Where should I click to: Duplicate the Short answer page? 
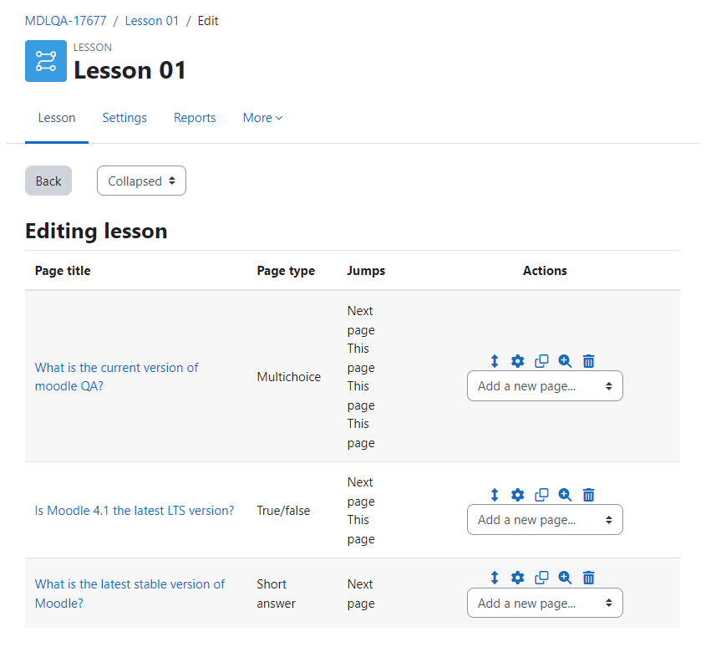[x=541, y=578]
